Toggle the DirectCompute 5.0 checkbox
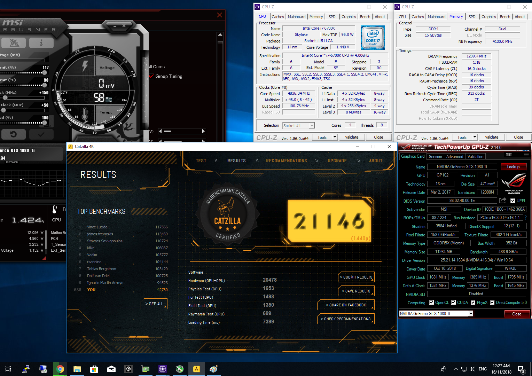 point(492,303)
